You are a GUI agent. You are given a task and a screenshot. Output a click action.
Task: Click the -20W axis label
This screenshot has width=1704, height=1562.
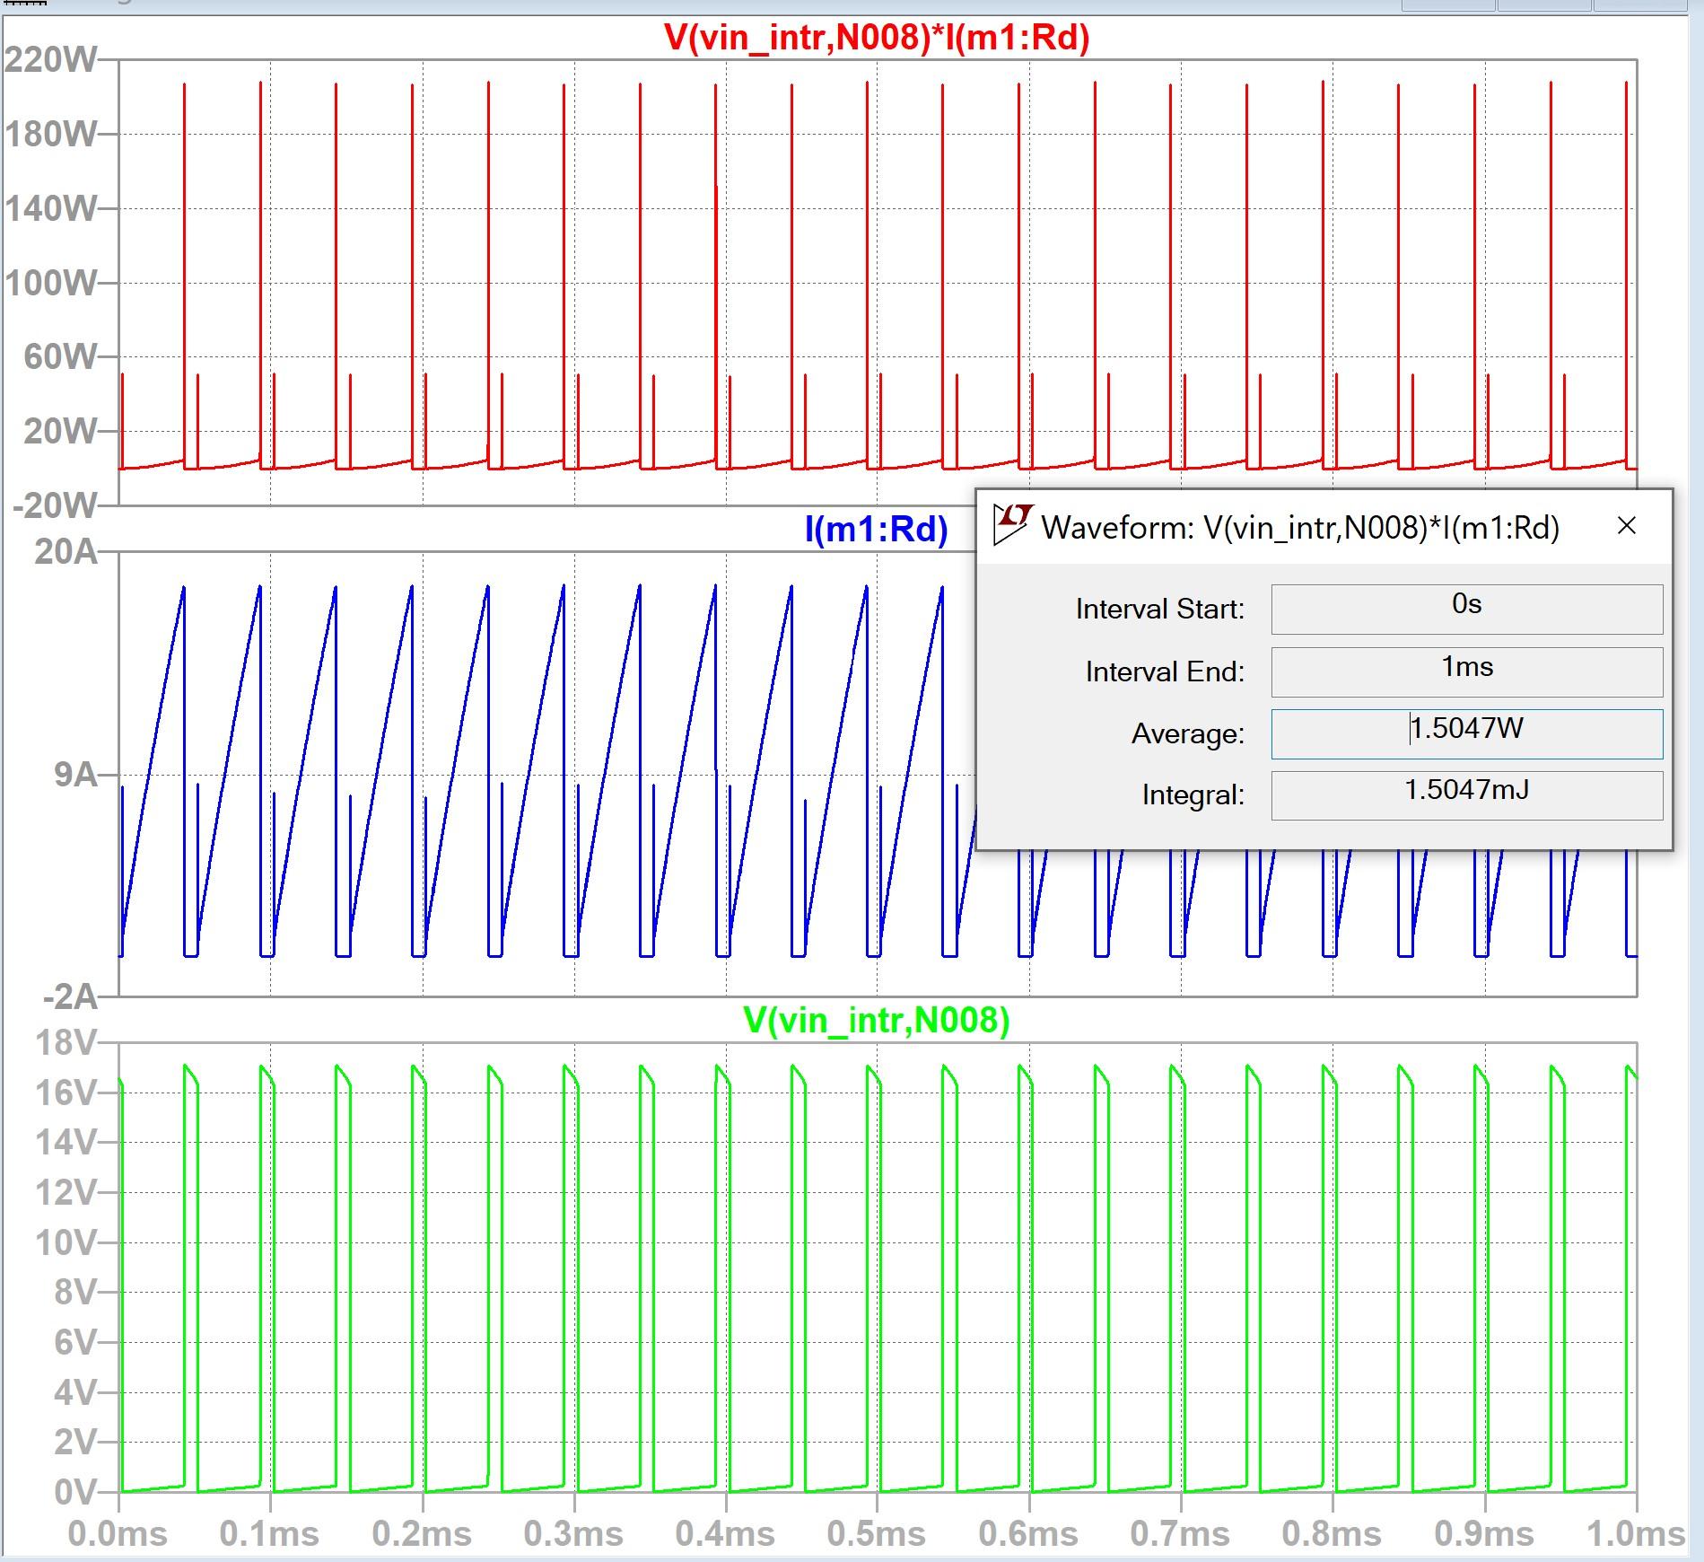(x=56, y=506)
